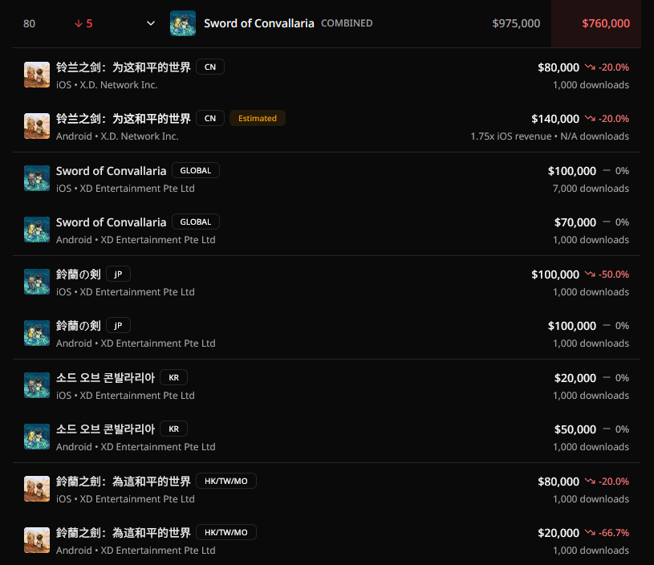654x565 pixels.
Task: Click the CN tag on the iOS 铃兰之剑 row
Action: pos(210,67)
